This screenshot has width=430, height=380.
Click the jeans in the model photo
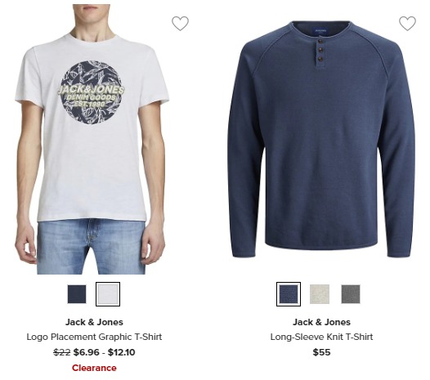[91, 247]
